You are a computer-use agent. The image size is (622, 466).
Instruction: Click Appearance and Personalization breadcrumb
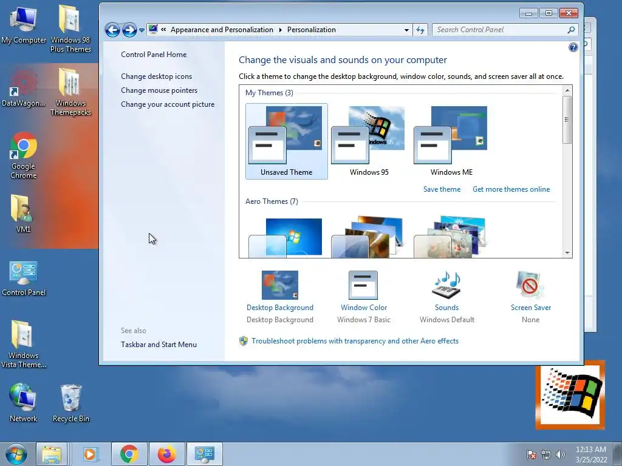point(222,30)
